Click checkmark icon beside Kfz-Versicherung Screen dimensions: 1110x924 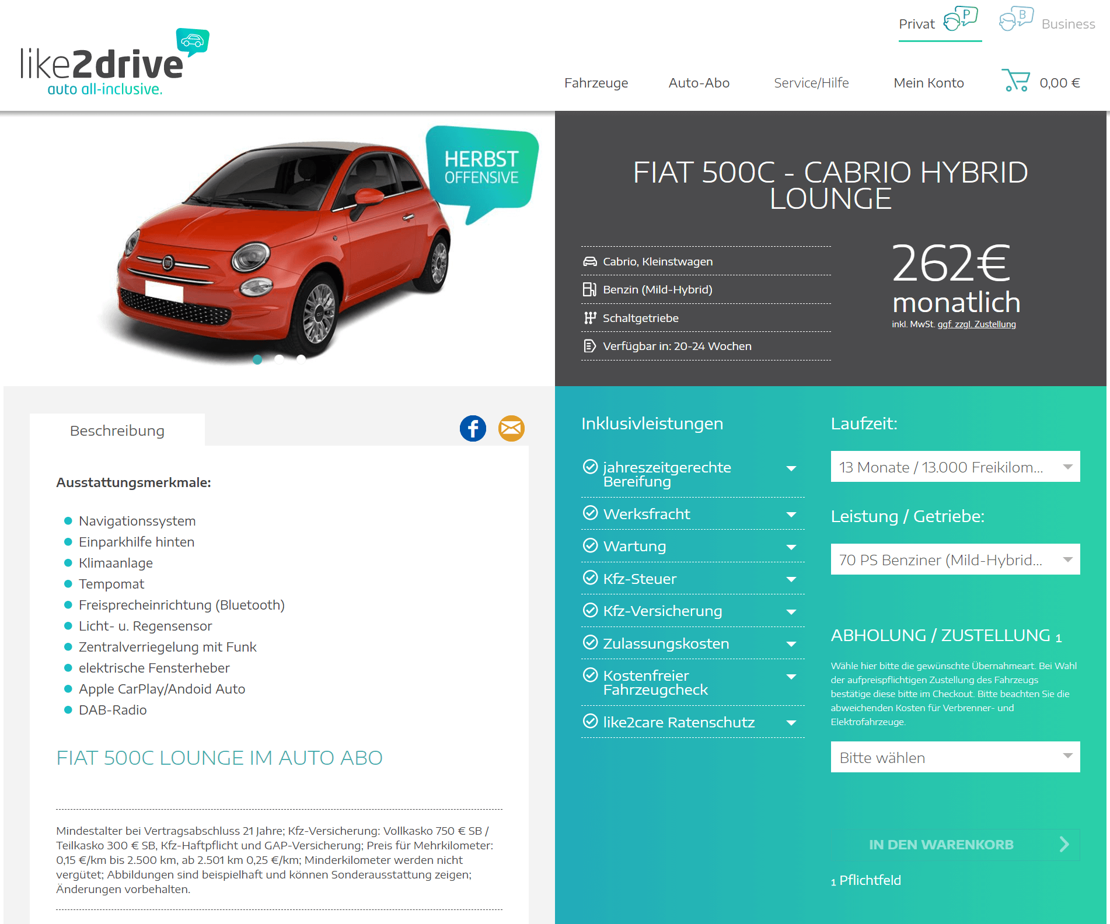click(591, 610)
